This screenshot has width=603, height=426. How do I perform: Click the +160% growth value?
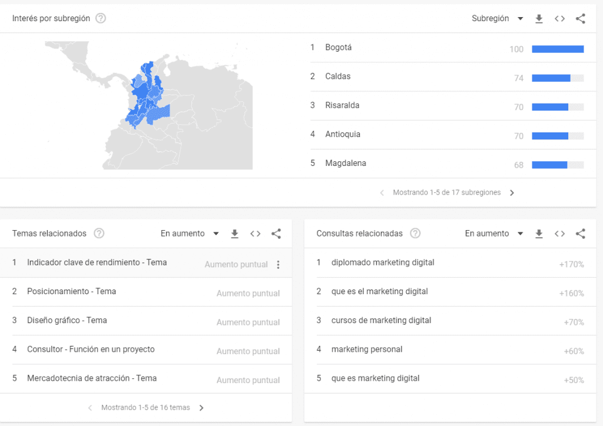click(x=571, y=294)
